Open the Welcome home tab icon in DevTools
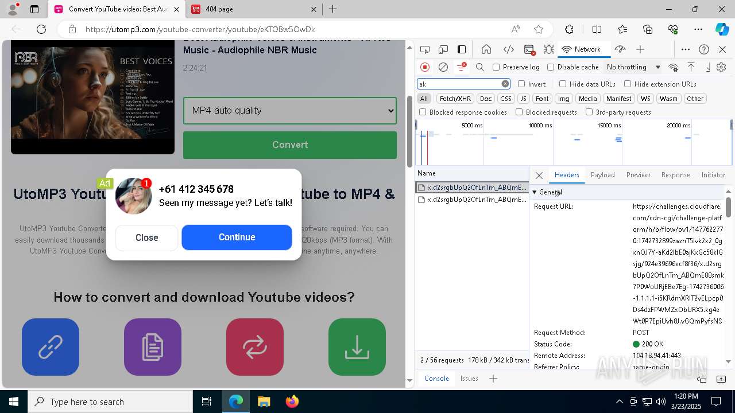735x413 pixels. 486,49
